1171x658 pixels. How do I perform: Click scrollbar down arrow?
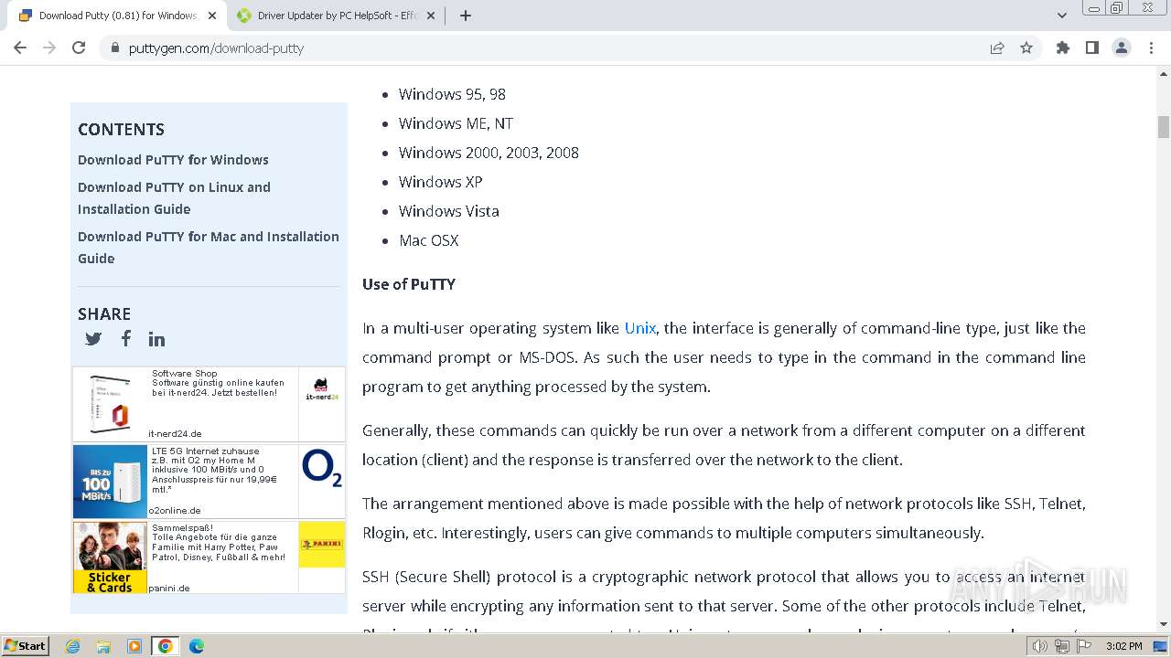(1164, 624)
